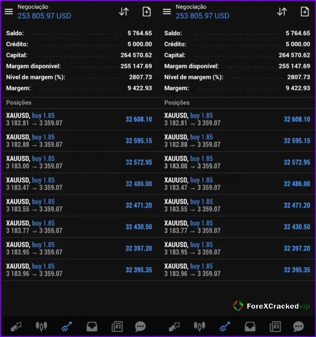Open Chat messages tab in left bottom bar
The image size is (316, 337).
(140, 326)
